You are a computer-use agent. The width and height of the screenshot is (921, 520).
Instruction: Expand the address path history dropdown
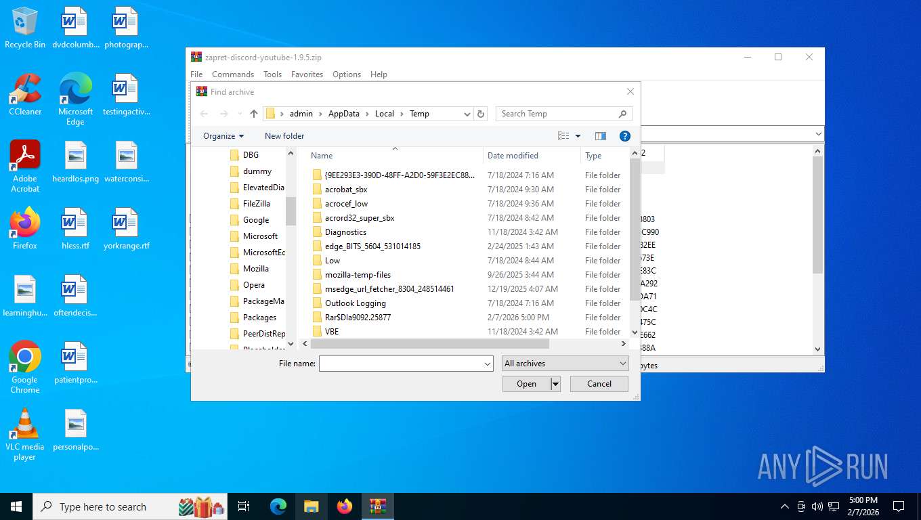pyautogui.click(x=467, y=114)
